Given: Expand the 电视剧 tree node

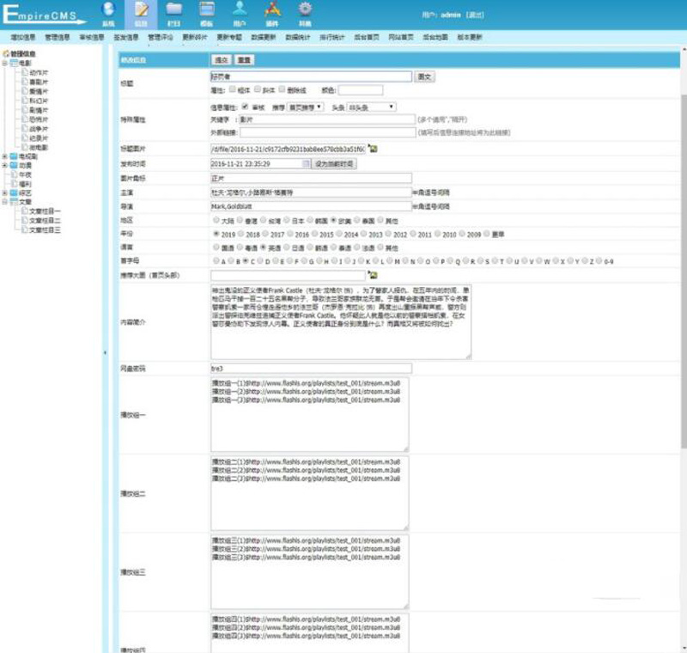Looking at the screenshot, I should click(5, 156).
